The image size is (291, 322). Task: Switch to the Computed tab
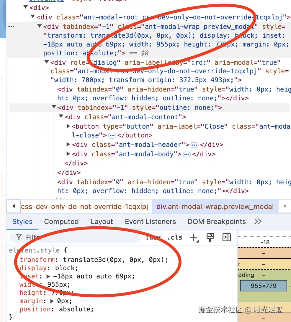pos(61,222)
